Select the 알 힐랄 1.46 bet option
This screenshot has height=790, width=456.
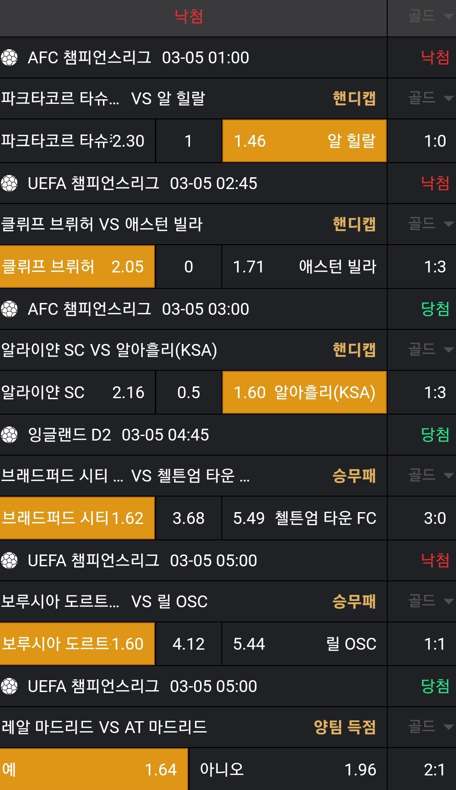coord(304,141)
